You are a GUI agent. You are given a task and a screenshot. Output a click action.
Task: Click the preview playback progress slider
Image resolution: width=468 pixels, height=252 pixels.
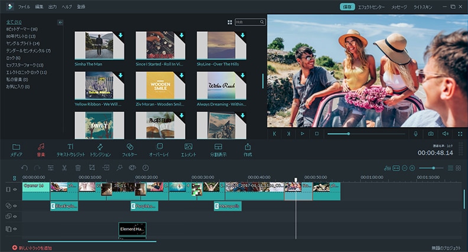(x=366, y=134)
